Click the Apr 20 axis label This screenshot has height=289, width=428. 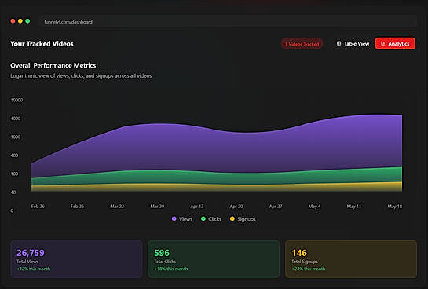point(236,207)
